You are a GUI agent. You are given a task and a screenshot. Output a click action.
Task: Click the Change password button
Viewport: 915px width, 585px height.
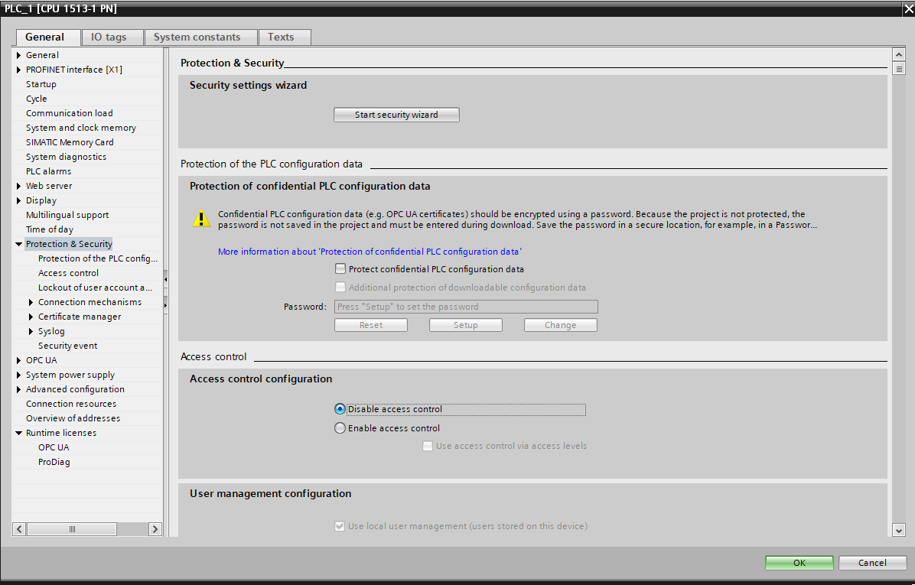(x=560, y=325)
